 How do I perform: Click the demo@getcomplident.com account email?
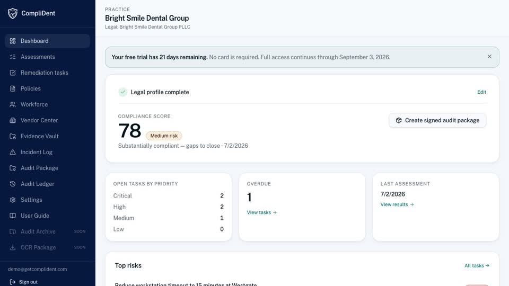[x=37, y=269]
